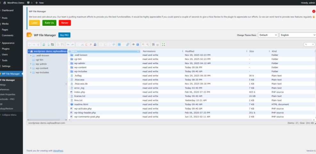Select the readme.html file row

192,104
